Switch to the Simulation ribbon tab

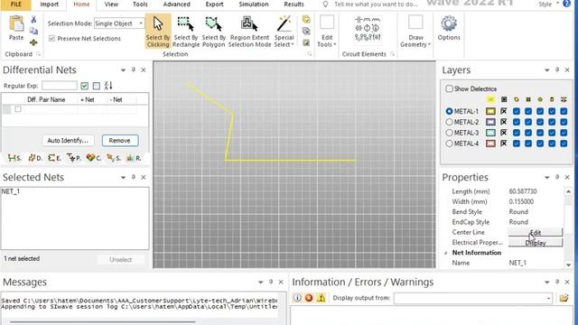254,4
